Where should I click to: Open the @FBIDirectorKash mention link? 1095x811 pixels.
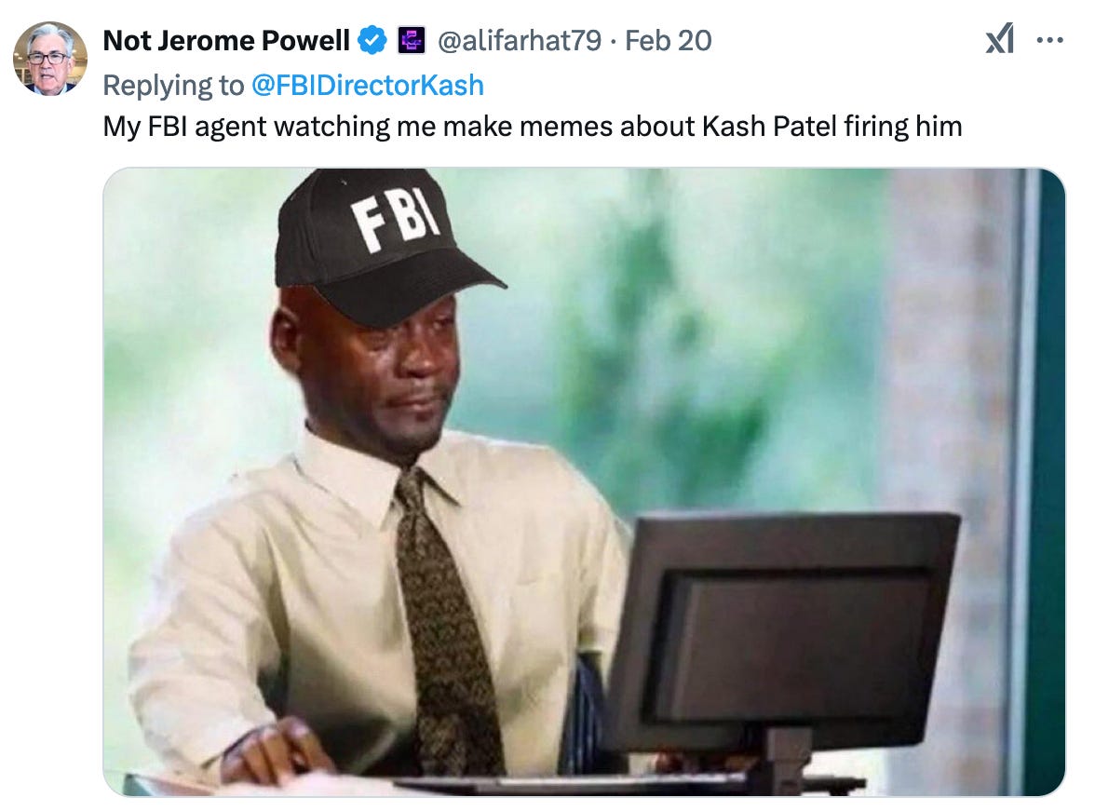(x=367, y=86)
